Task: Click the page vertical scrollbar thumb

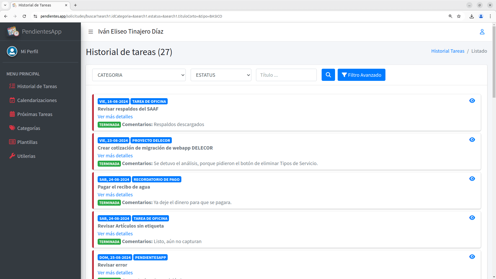Action: pyautogui.click(x=494, y=62)
